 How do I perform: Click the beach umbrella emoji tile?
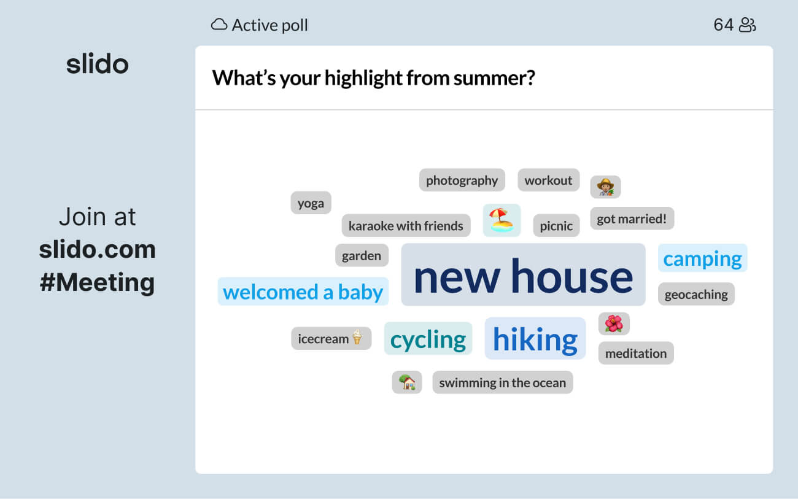click(x=502, y=220)
